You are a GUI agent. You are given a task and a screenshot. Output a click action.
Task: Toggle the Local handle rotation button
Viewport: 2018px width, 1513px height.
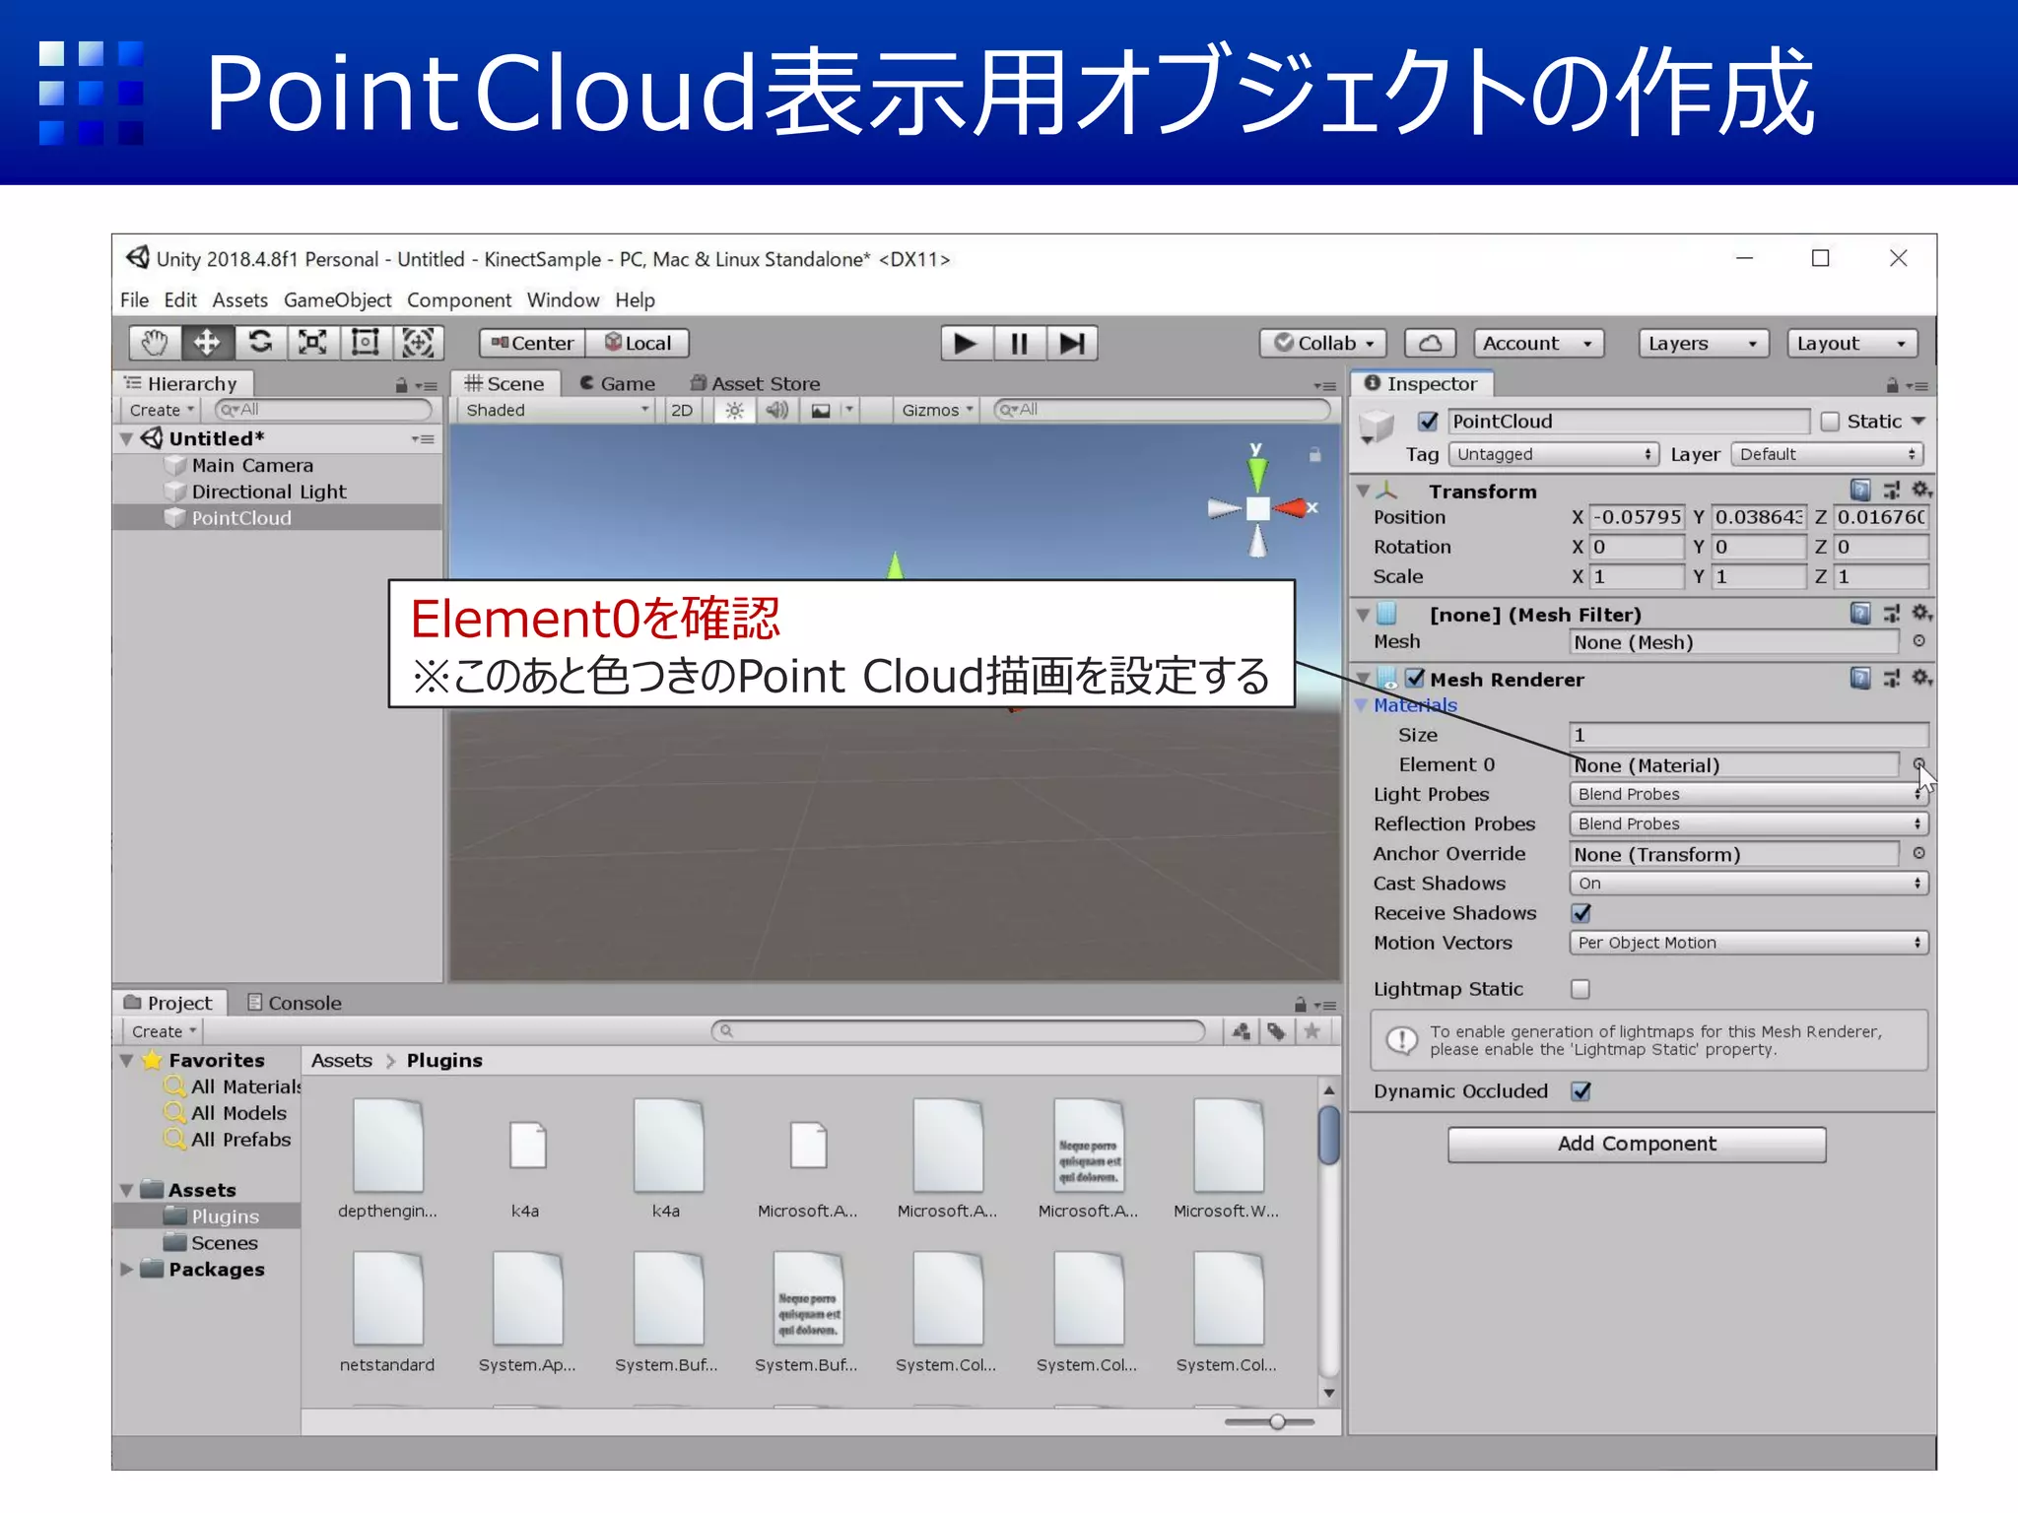(638, 343)
